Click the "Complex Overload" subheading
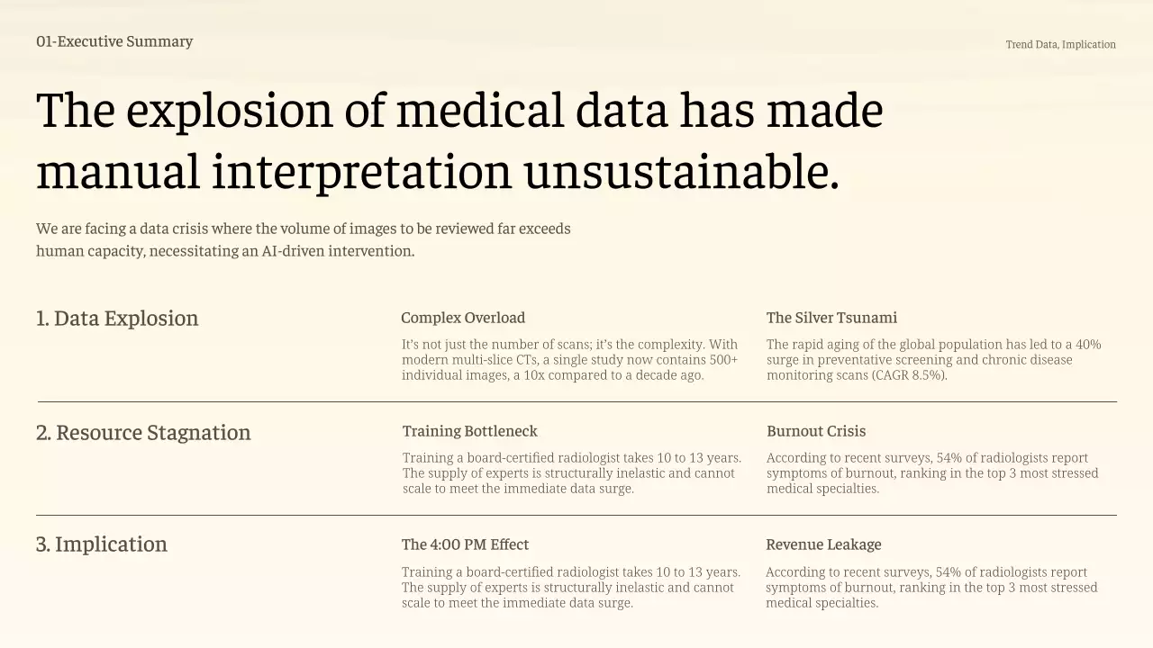The width and height of the screenshot is (1153, 648). [463, 318]
